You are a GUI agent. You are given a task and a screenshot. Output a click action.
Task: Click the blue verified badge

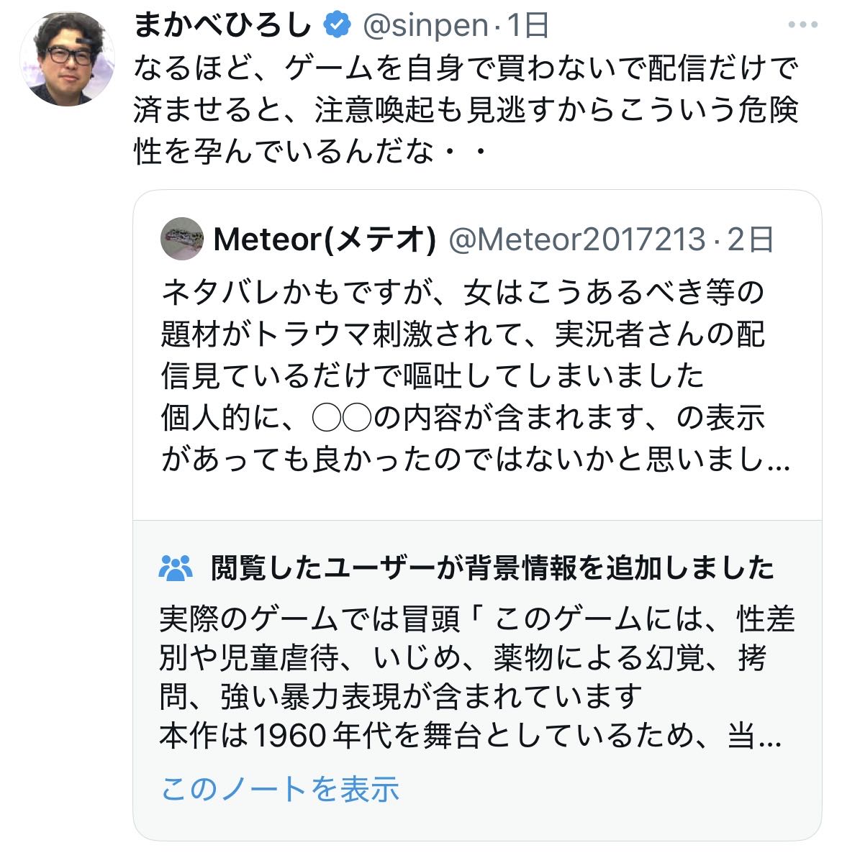(336, 27)
